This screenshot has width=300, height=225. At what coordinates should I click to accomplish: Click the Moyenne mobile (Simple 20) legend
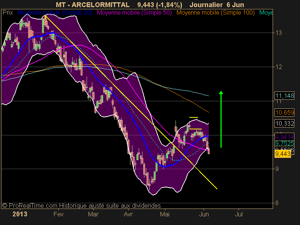click(x=55, y=13)
